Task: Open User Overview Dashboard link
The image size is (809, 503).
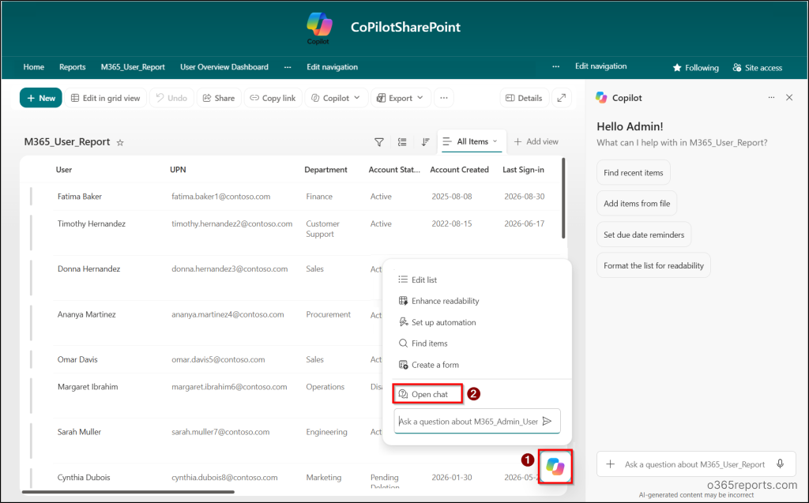Action: 224,67
